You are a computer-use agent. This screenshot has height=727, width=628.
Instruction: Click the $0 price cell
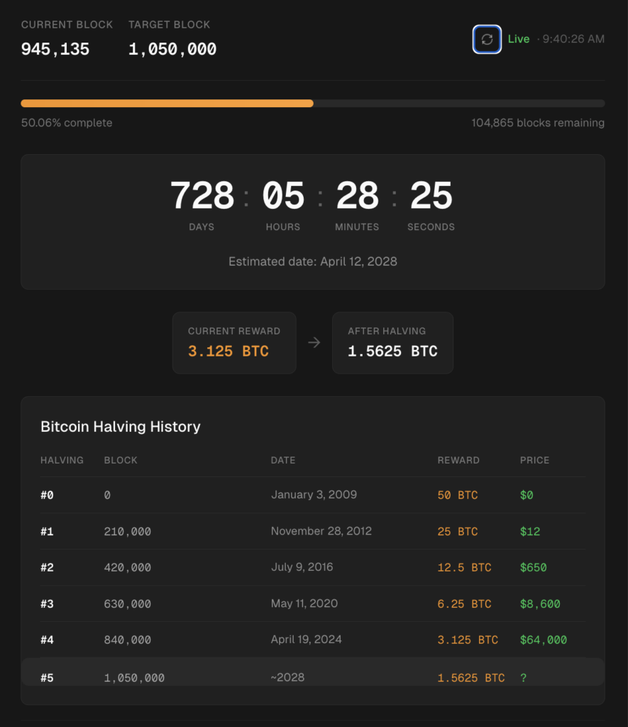(527, 495)
